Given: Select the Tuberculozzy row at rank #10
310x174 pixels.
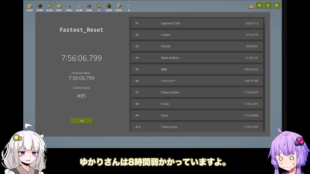Looking at the screenshot, I should (196, 127).
